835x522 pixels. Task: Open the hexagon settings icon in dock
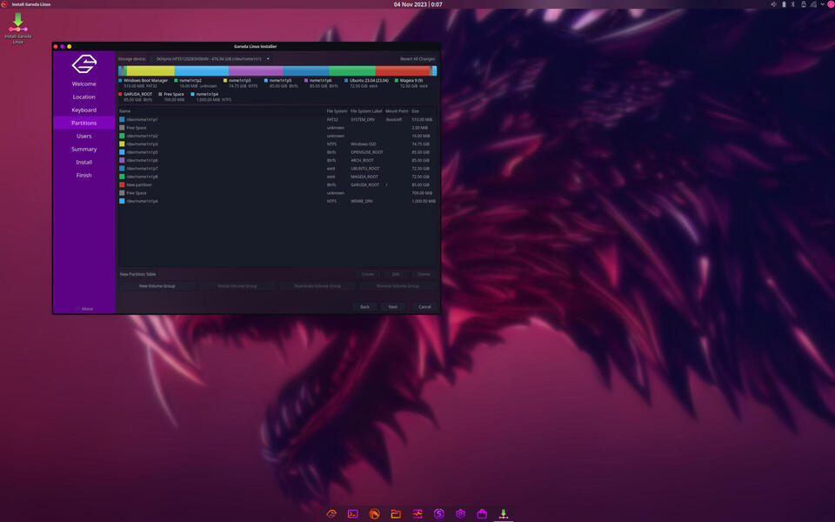(461, 513)
